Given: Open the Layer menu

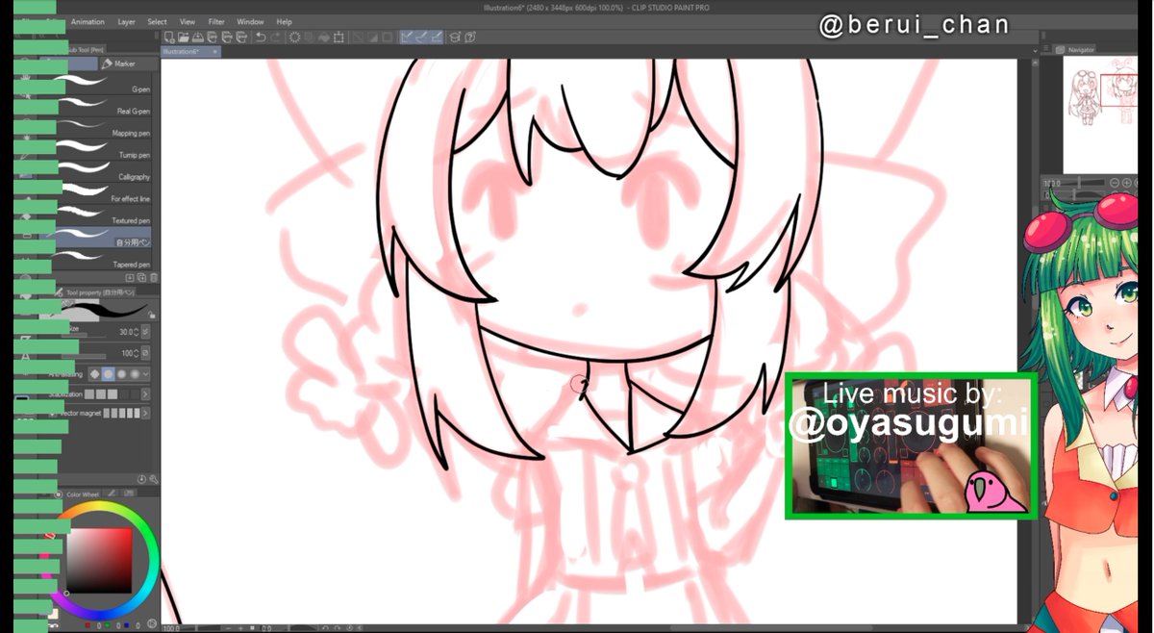Looking at the screenshot, I should coord(126,21).
